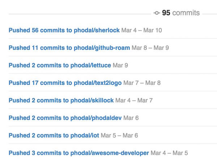Screen dimensions: 217x167
Task: Open Pushed 2 commits to phodal/phodaldev
Action: coord(65,118)
